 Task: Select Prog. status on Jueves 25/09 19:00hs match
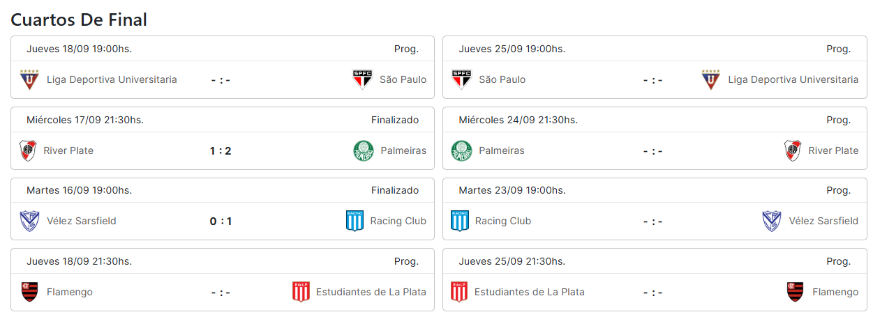839,49
